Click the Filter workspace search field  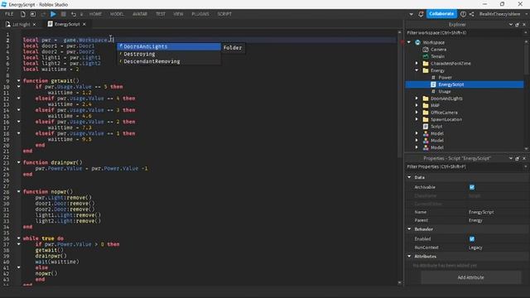pos(465,33)
